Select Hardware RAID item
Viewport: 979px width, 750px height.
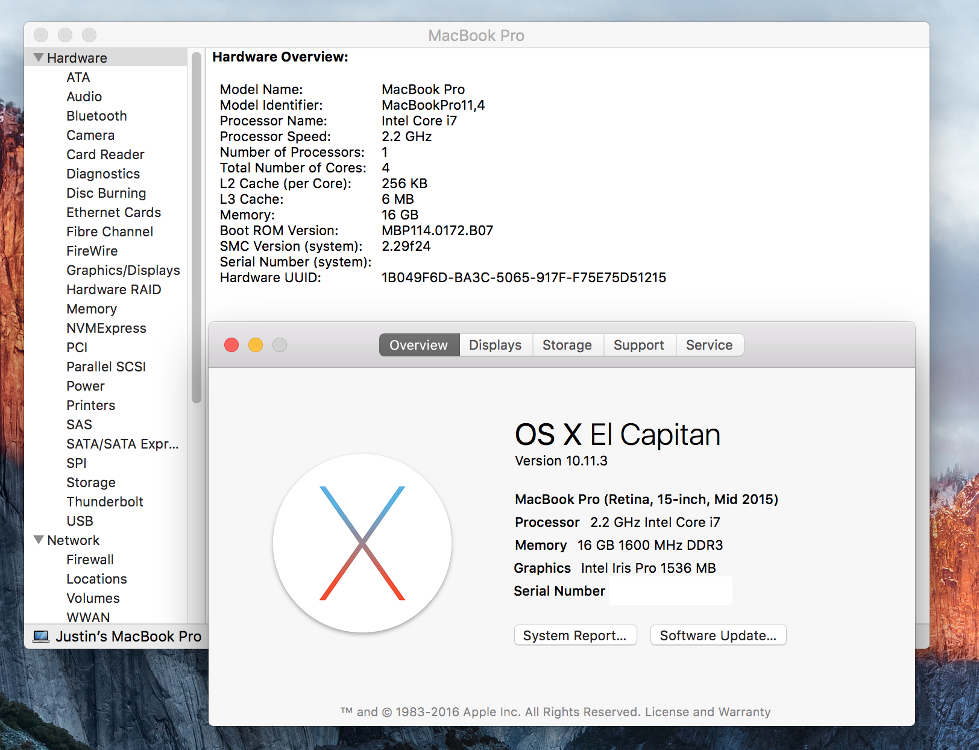click(114, 289)
